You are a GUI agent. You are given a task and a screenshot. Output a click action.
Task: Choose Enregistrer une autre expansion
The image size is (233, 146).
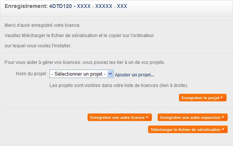pyautogui.click(x=193, y=117)
